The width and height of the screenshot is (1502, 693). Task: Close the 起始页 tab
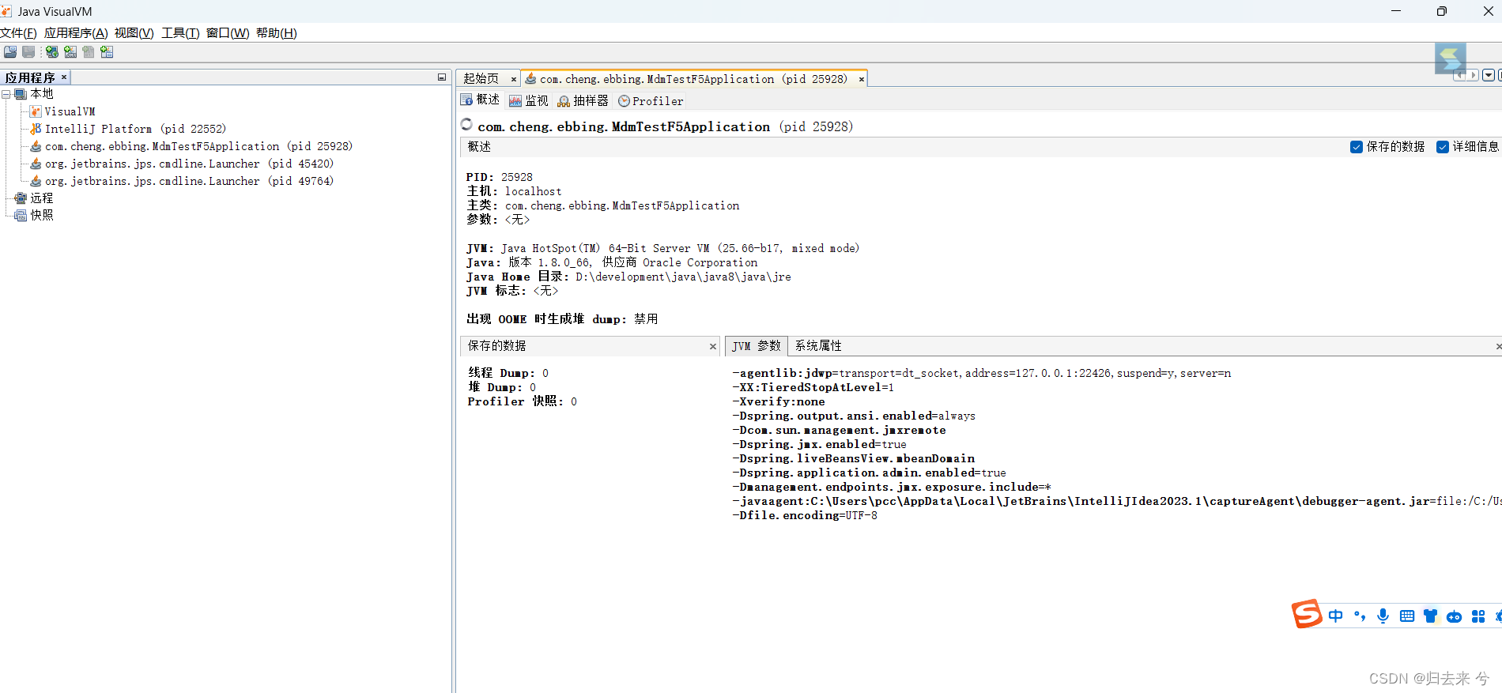[x=514, y=79]
